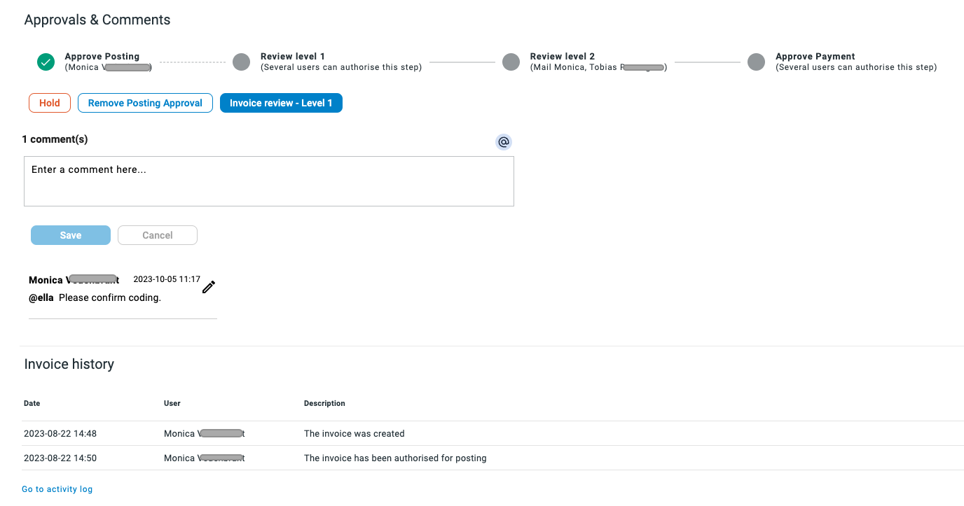The height and width of the screenshot is (506, 964).
Task: Click the Review level 2 label
Action: click(x=563, y=57)
